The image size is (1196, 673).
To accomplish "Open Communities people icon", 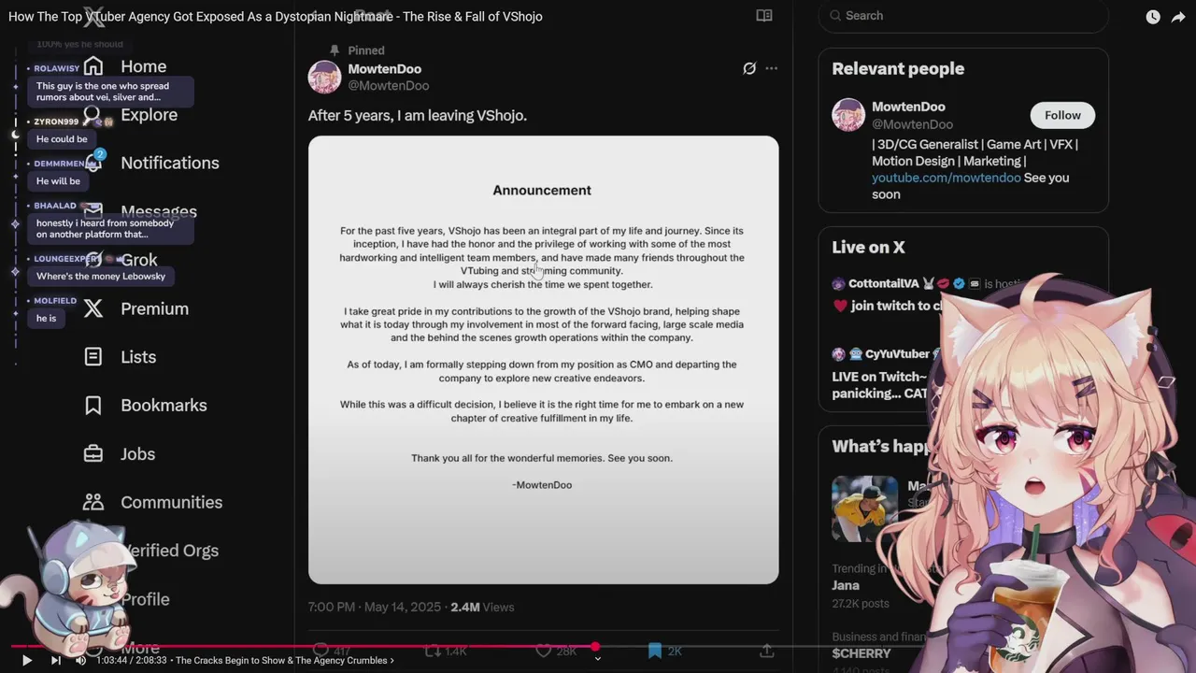I will (93, 502).
